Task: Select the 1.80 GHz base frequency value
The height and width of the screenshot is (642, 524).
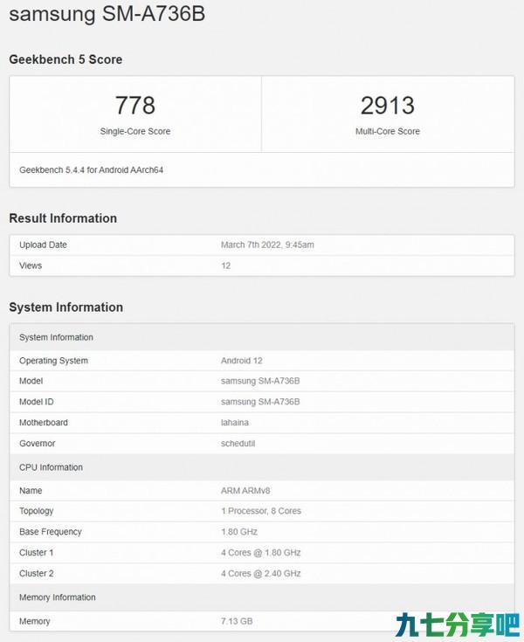Action: click(x=239, y=532)
